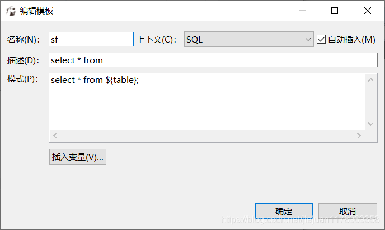Click the application icon in the title bar
The image size is (385, 230).
coord(11,11)
